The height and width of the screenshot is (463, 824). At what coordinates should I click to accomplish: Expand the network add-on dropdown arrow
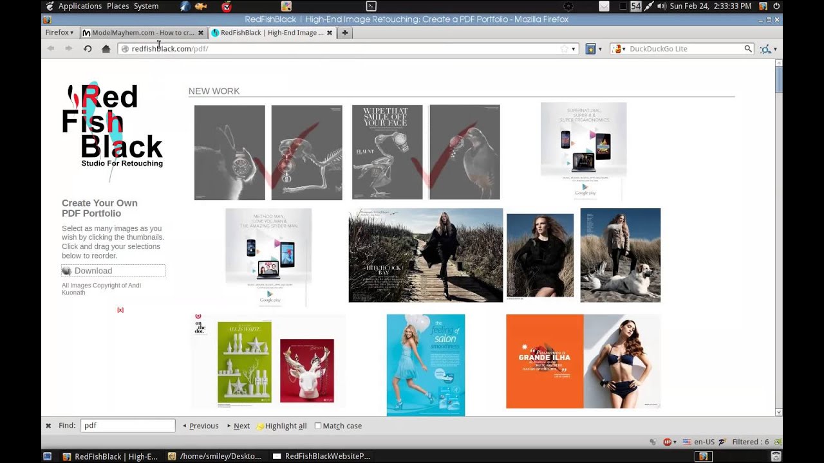(x=775, y=49)
